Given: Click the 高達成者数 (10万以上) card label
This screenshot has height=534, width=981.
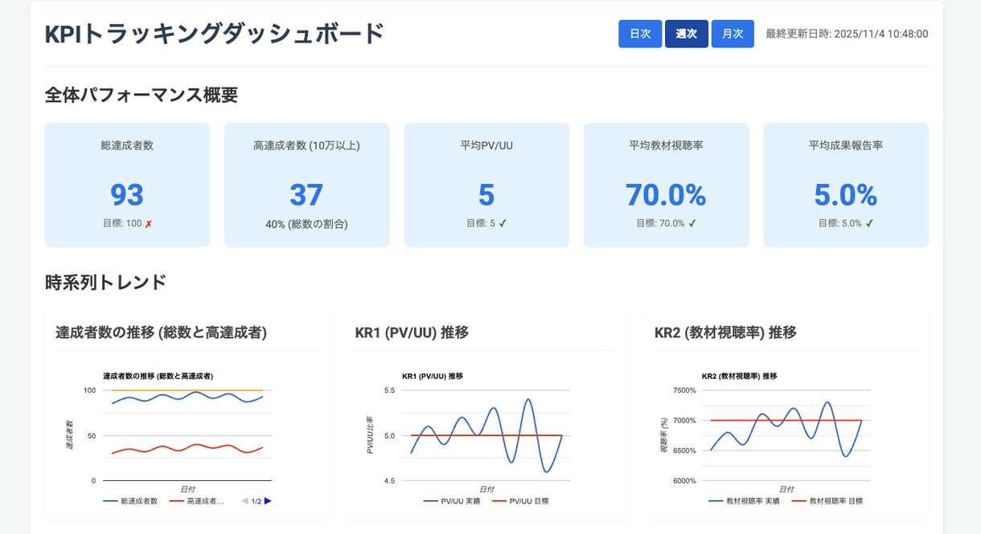Looking at the screenshot, I should tap(306, 145).
